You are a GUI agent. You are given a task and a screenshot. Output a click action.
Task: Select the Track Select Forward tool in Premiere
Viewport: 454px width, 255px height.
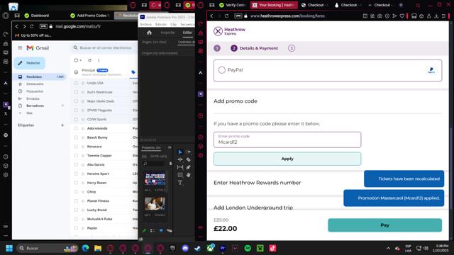pos(188,152)
